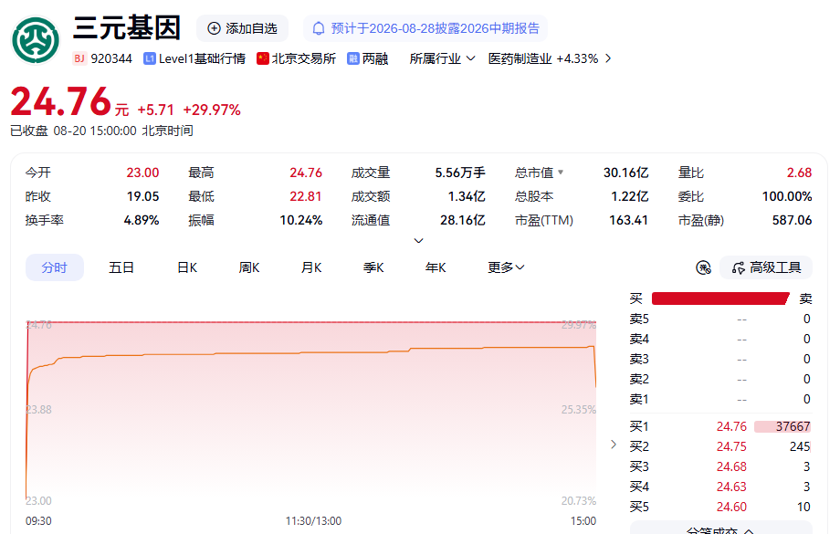Expand the 所属行业 dropdown

442,58
